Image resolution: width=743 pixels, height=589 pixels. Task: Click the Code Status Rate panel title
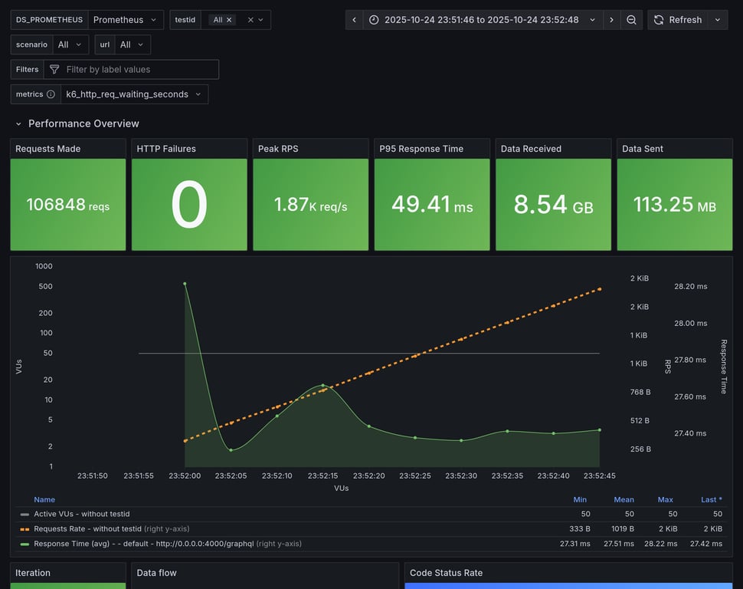[446, 573]
